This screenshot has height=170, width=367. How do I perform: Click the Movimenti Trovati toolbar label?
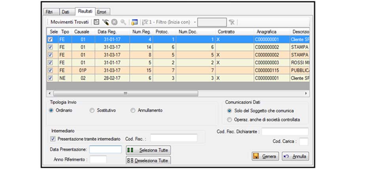70,22
